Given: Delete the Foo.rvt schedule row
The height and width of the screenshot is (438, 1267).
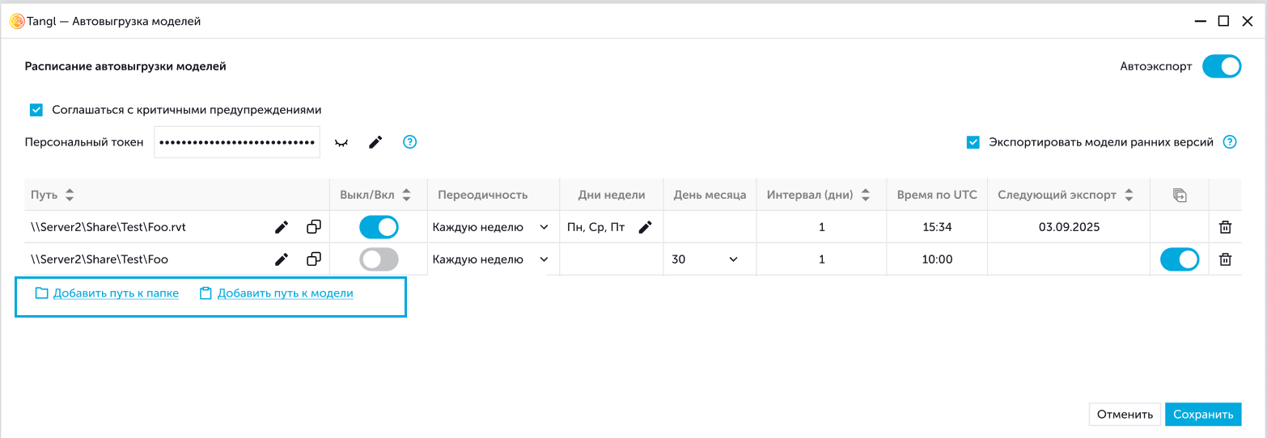Looking at the screenshot, I should pos(1226,227).
